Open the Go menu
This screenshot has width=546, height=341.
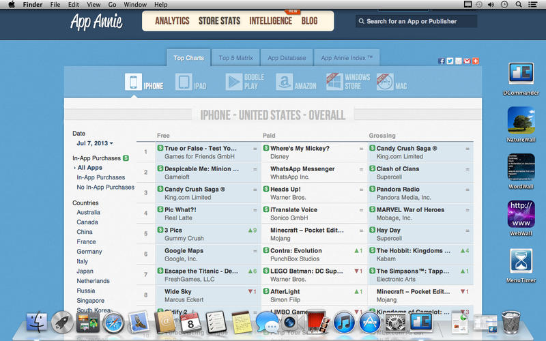[x=112, y=5]
